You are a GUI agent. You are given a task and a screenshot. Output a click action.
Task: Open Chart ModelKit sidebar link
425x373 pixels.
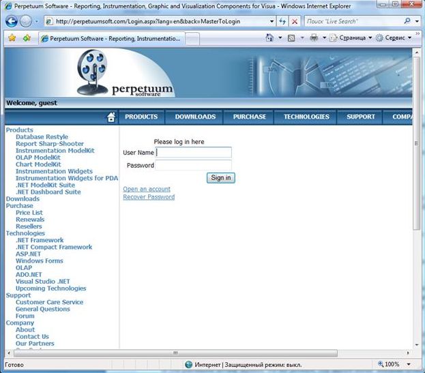[x=38, y=164]
